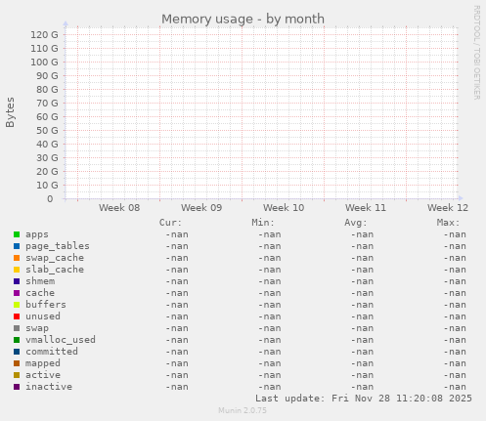Click the 'Bytes' vertical axis label

10,112
